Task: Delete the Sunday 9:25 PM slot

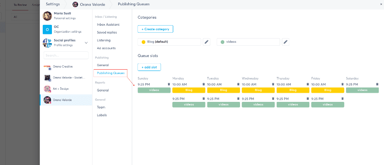Action: point(169,84)
